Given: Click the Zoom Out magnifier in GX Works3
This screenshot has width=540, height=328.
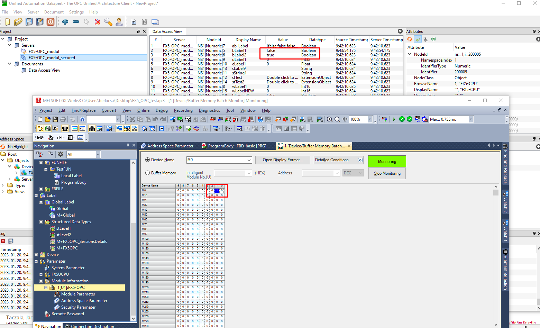Looking at the screenshot, I should (337, 119).
